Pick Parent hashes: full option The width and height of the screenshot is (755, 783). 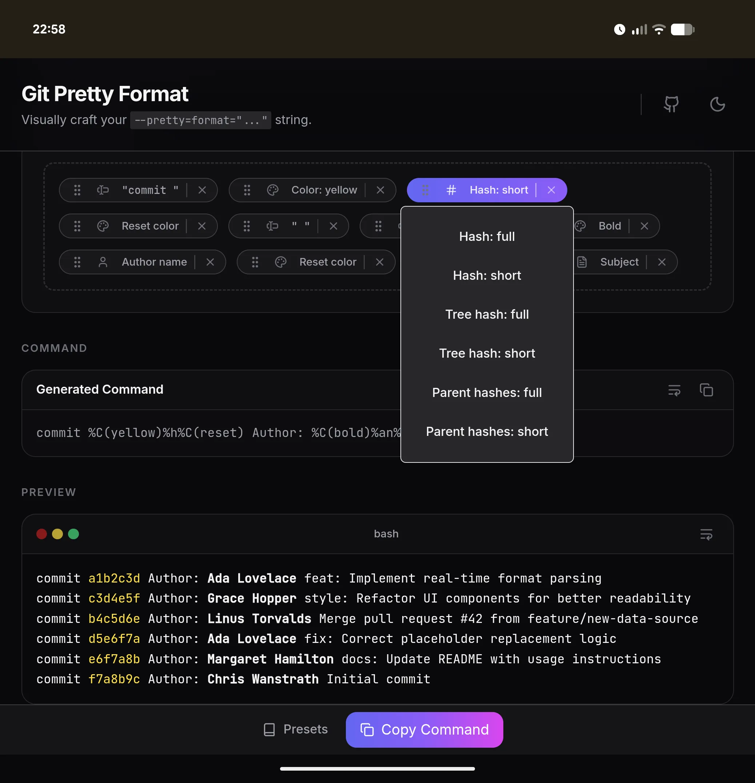[487, 393]
